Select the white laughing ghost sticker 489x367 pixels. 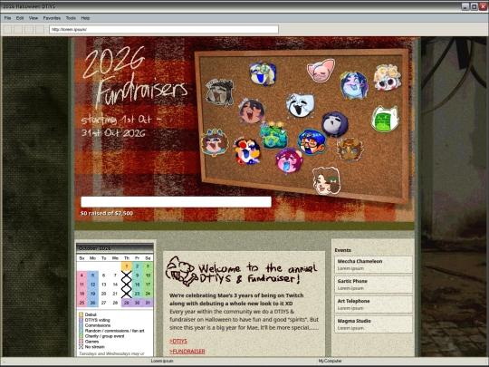[x=300, y=105]
